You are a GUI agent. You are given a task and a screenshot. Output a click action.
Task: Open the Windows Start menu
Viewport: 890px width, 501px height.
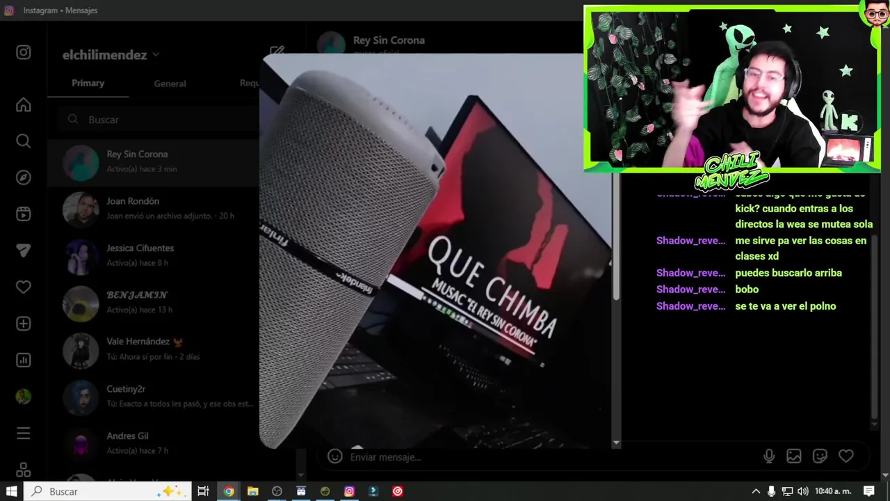pyautogui.click(x=12, y=491)
